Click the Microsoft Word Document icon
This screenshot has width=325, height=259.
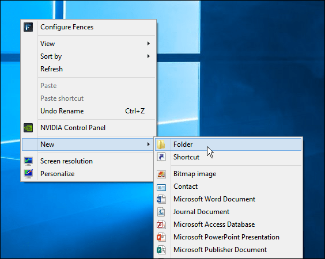pyautogui.click(x=161, y=199)
